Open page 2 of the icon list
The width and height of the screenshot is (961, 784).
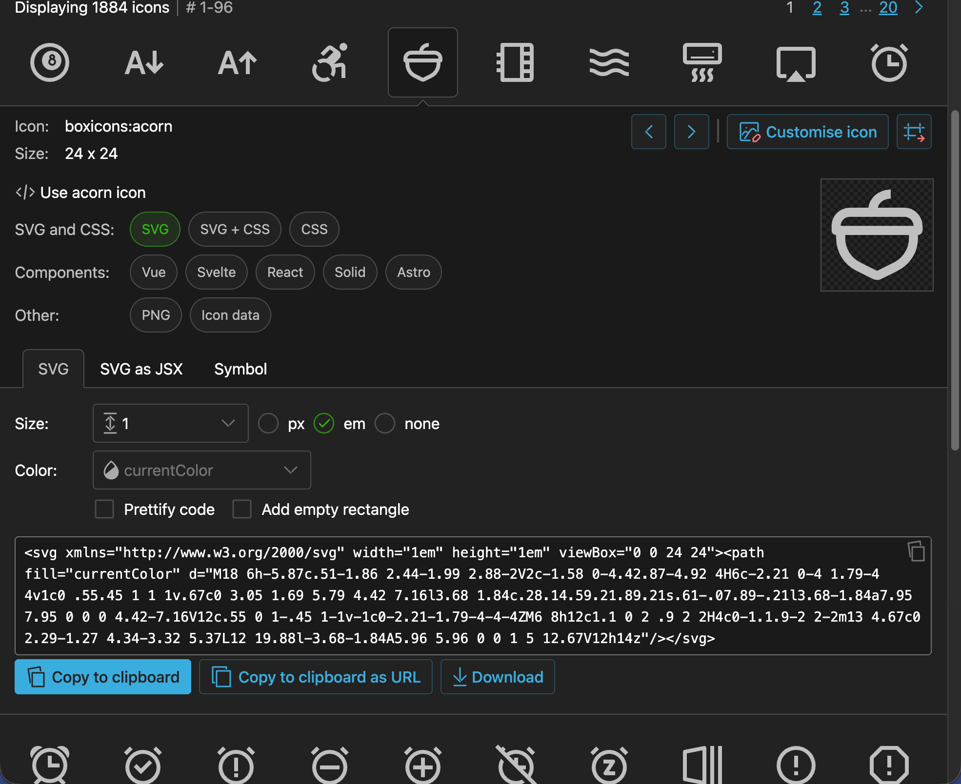[817, 8]
